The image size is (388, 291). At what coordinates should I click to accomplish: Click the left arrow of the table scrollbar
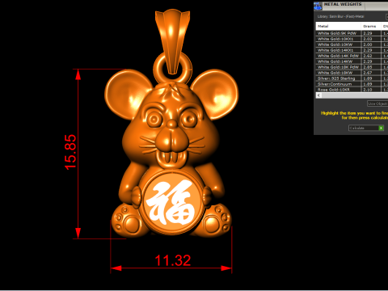(x=318, y=95)
